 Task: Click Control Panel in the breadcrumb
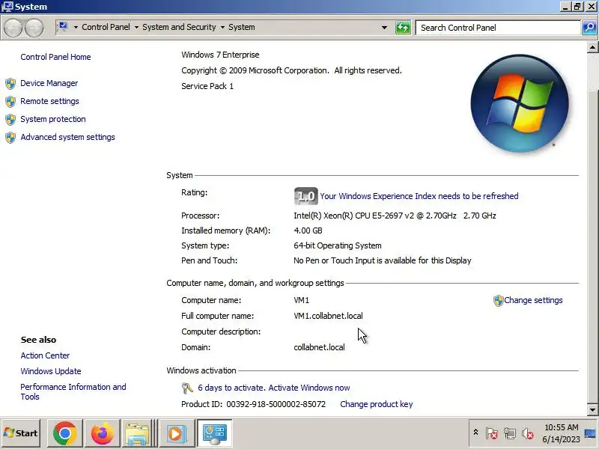tap(106, 27)
